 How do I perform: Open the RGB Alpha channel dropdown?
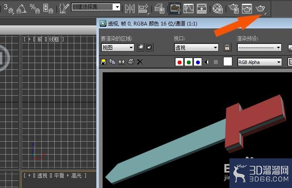(259, 62)
